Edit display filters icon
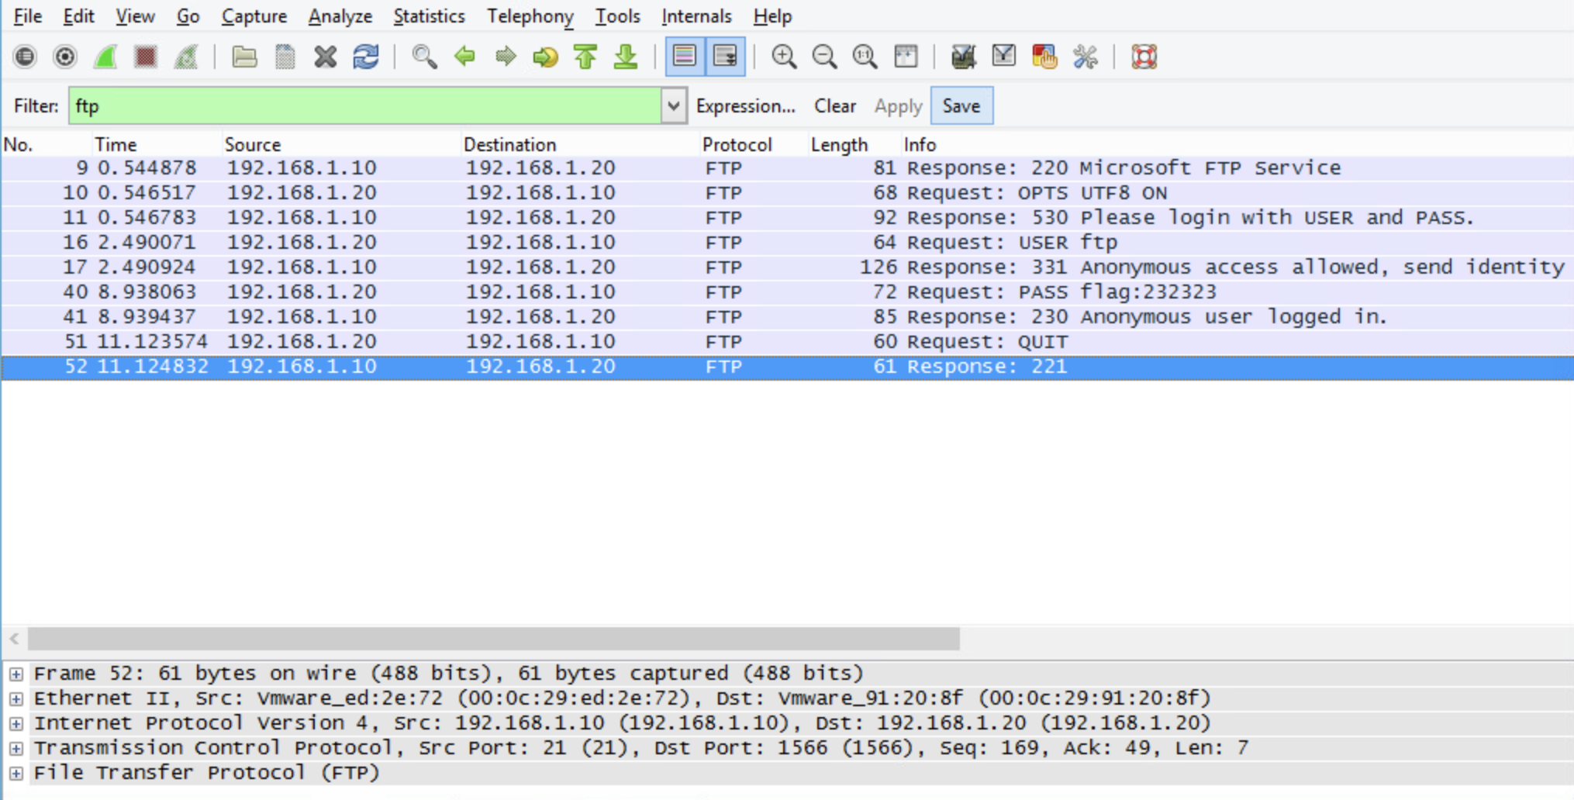Screen dimensions: 1574x800 coord(1003,57)
